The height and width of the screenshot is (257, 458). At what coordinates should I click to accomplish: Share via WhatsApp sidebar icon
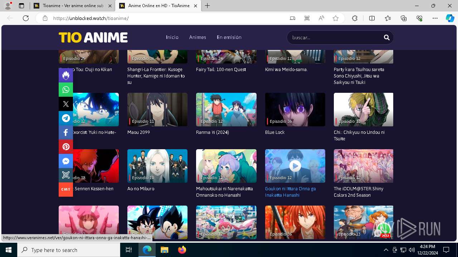pos(66,90)
